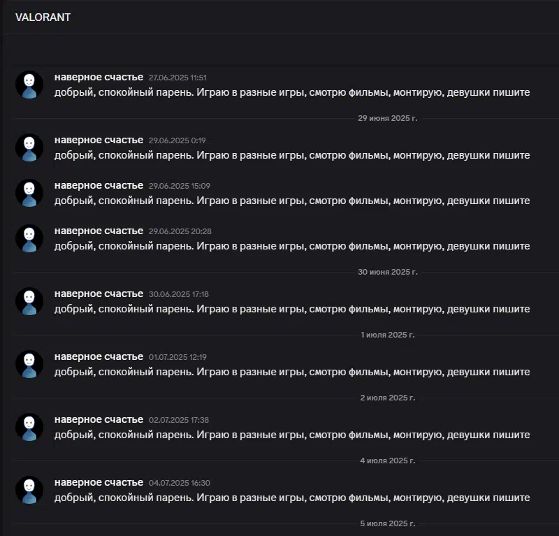Viewport: 559px width, 536px height.
Task: Select message text posted 29.06.2025 20:28
Action: (x=292, y=247)
